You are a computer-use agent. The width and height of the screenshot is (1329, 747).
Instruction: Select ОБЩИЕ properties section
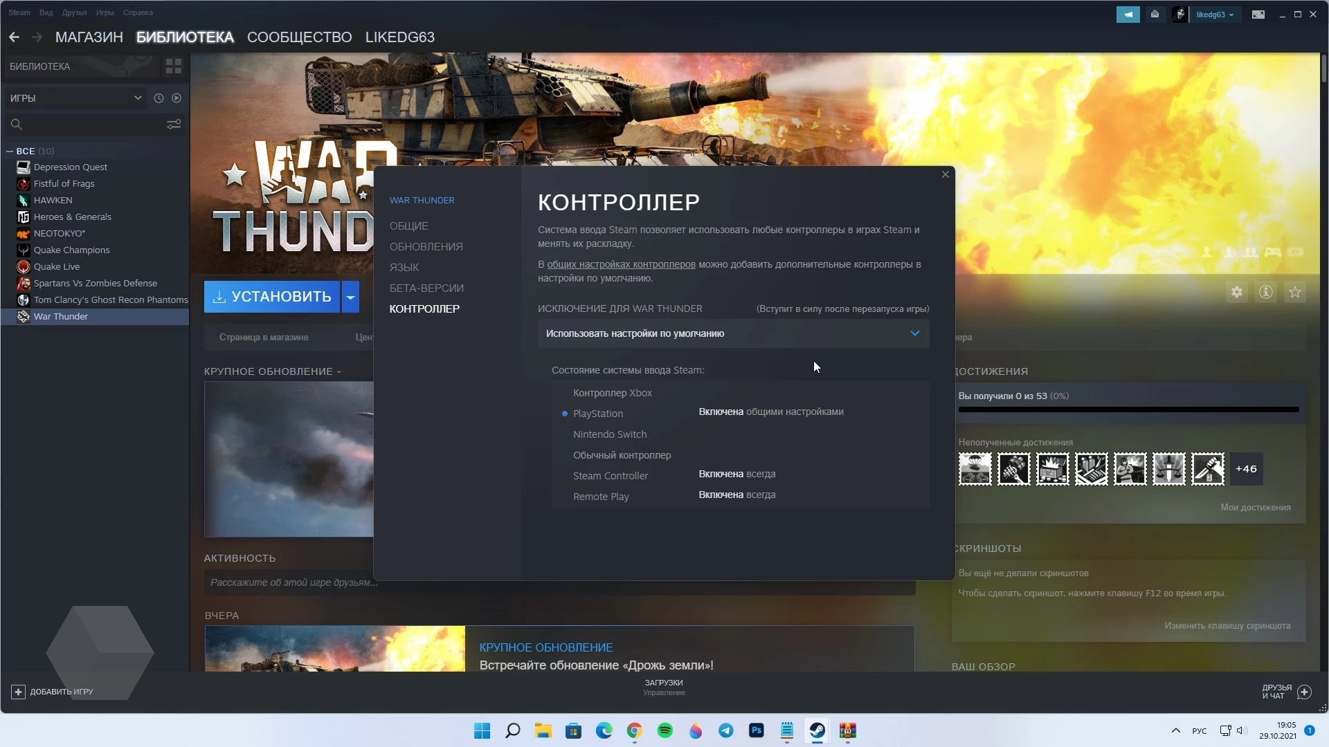[x=409, y=226]
